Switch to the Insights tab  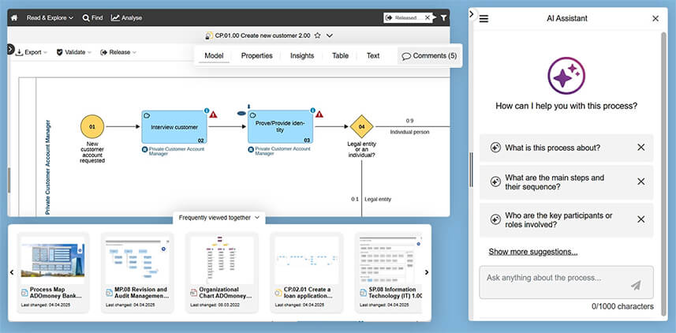tap(301, 56)
